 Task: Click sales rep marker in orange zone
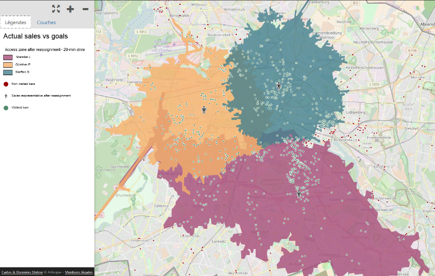[204, 110]
